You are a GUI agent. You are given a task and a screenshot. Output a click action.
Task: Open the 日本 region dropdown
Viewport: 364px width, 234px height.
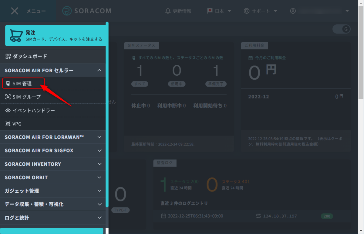point(219,11)
